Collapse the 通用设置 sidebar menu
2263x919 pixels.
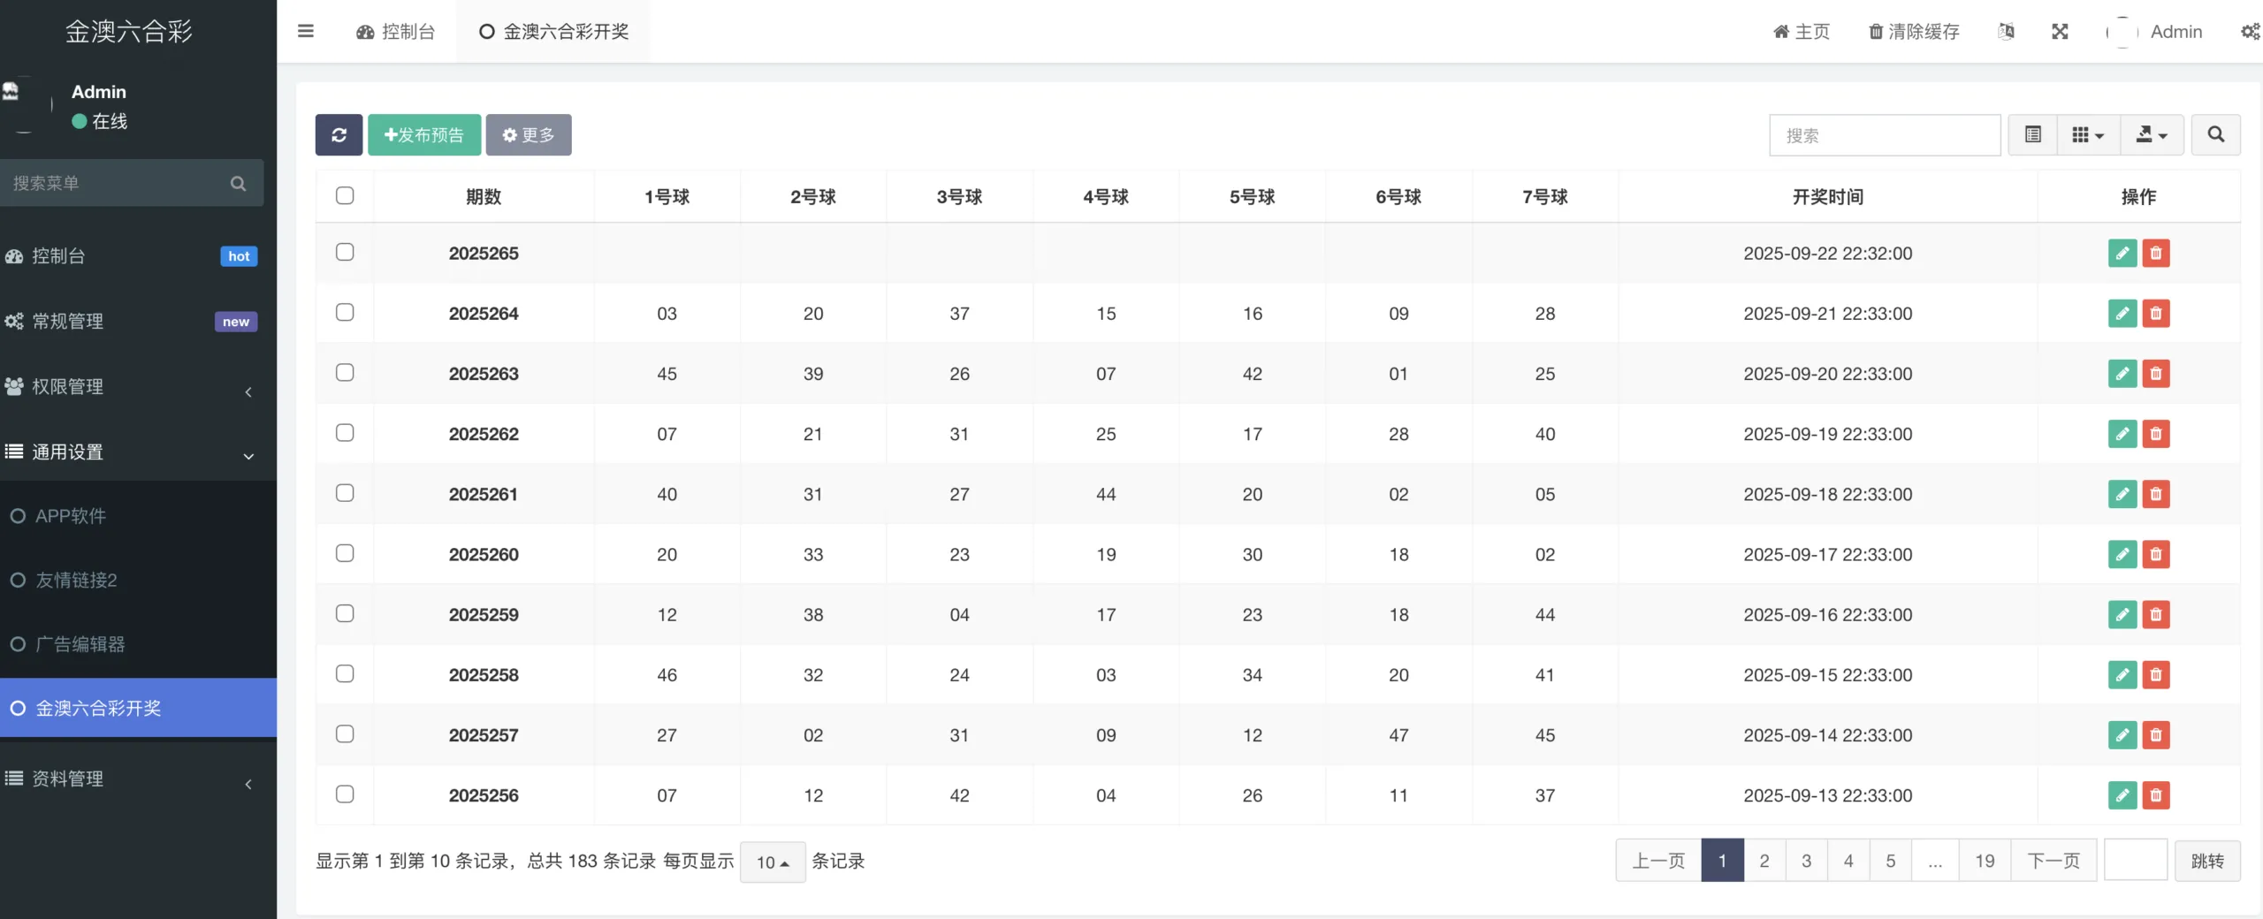(x=138, y=452)
